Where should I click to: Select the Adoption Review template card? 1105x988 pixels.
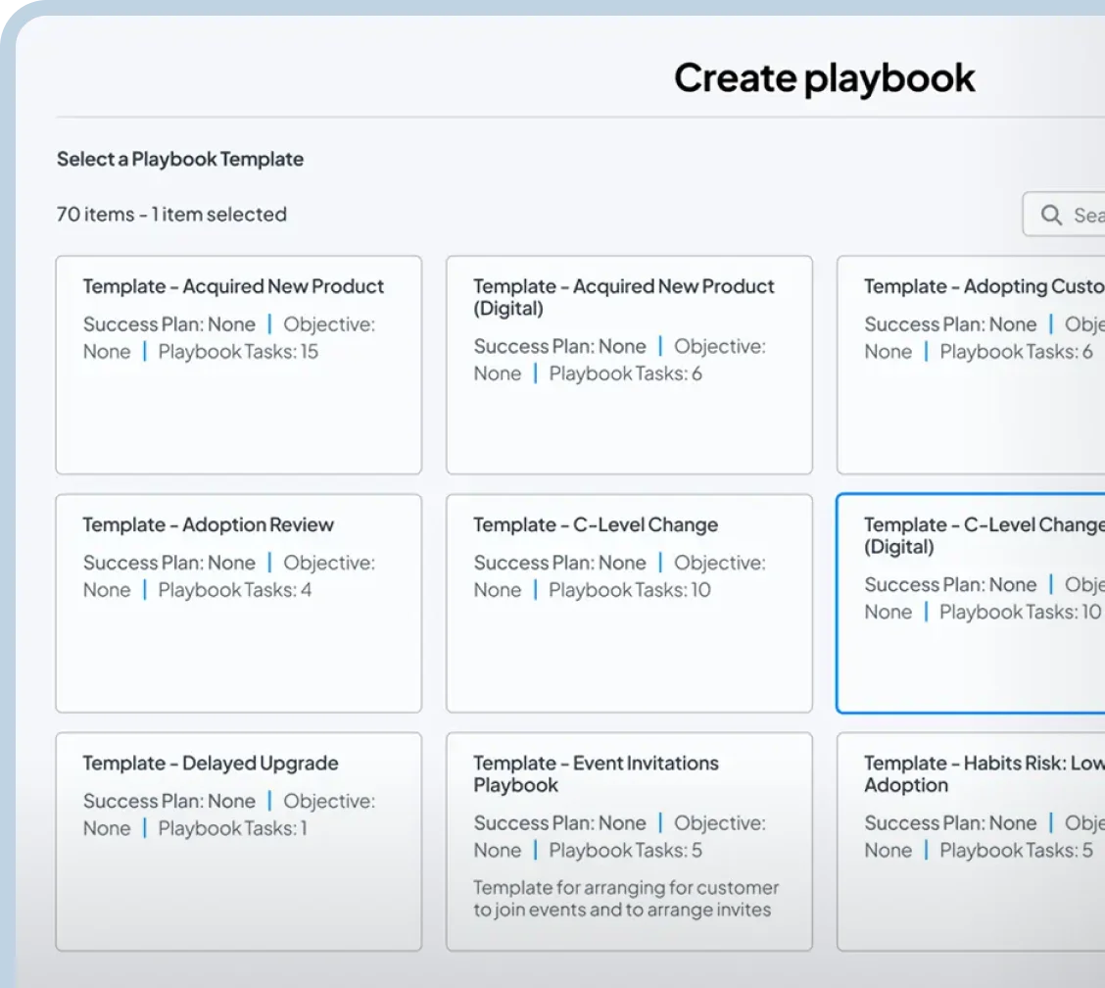[x=238, y=603]
